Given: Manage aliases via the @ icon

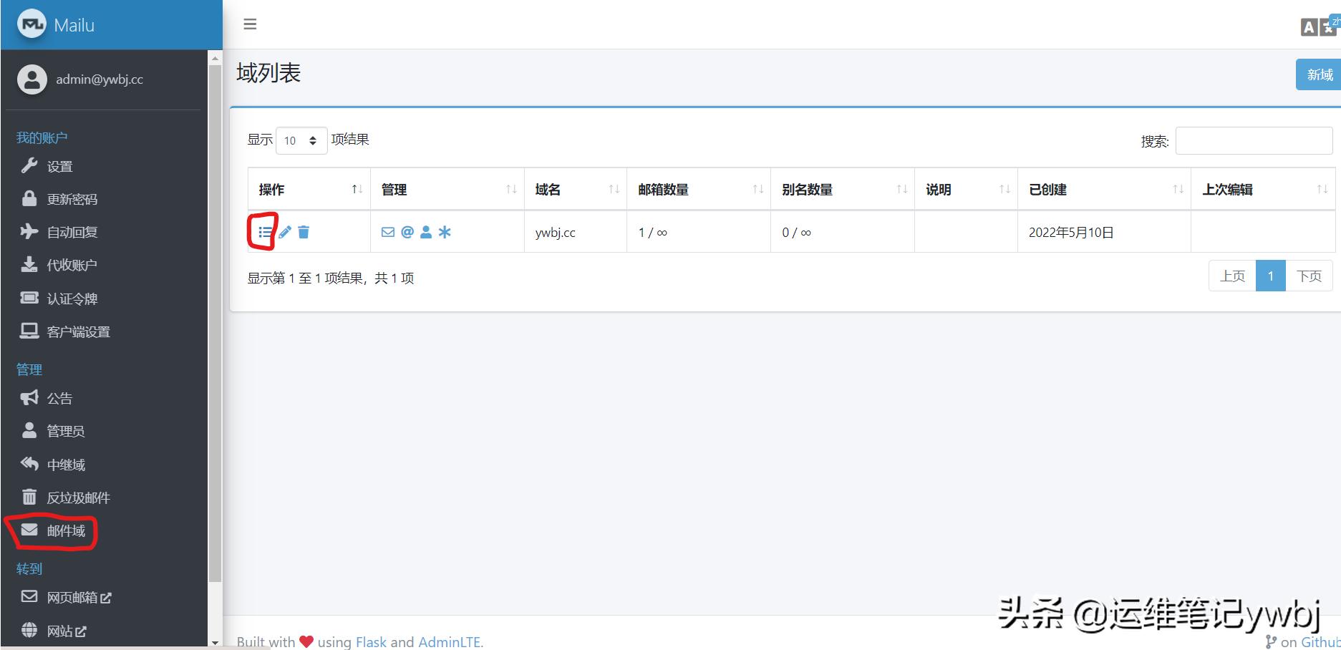Looking at the screenshot, I should click(407, 231).
